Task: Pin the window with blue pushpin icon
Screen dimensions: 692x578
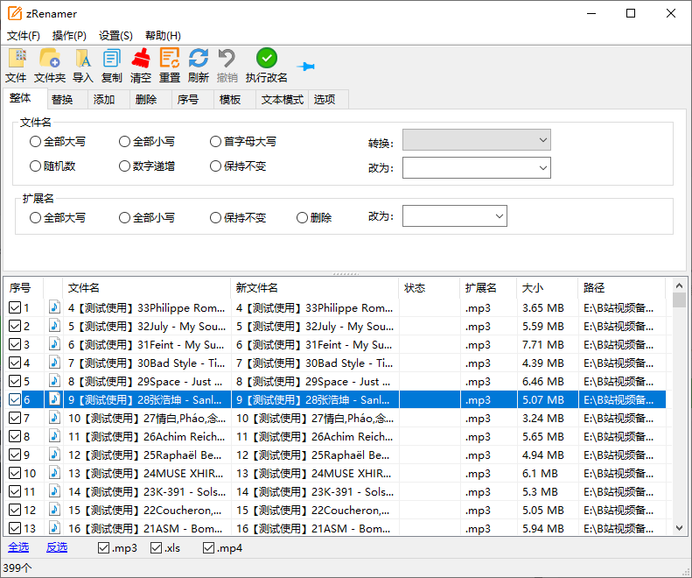Action: pyautogui.click(x=306, y=67)
